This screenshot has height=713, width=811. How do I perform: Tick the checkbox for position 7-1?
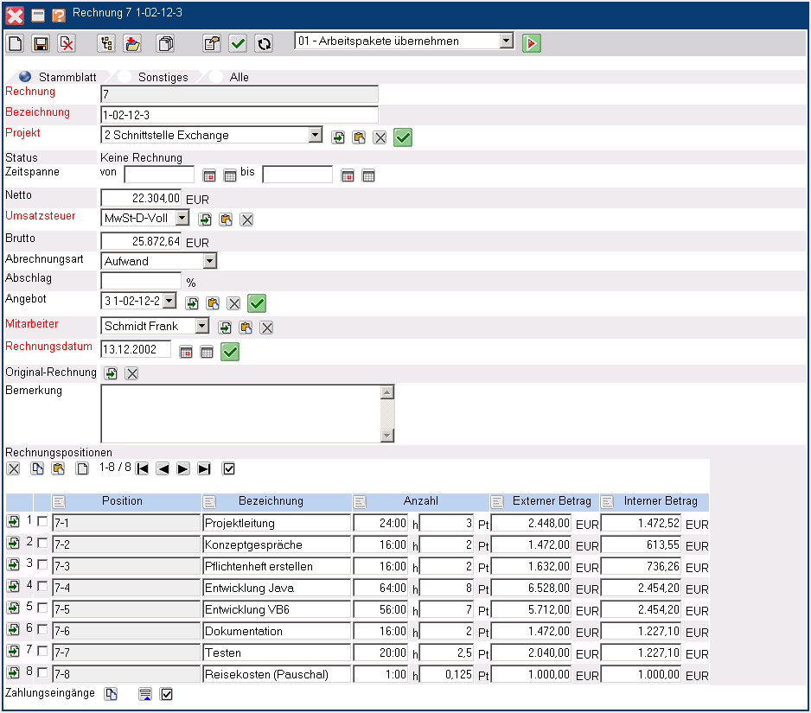42,522
